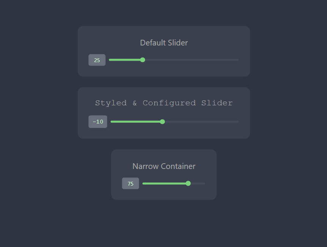327x247 pixels.
Task: Click the value badge showing 25
Action: (97, 60)
